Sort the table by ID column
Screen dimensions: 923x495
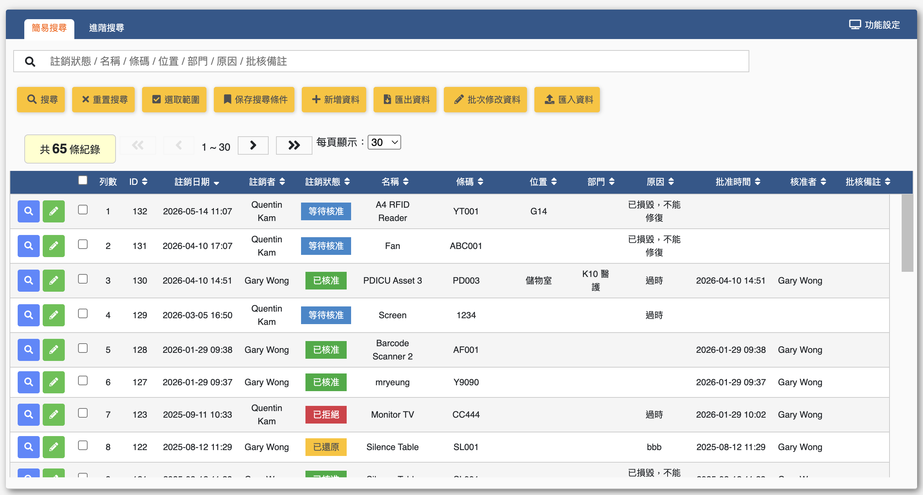[x=138, y=182]
